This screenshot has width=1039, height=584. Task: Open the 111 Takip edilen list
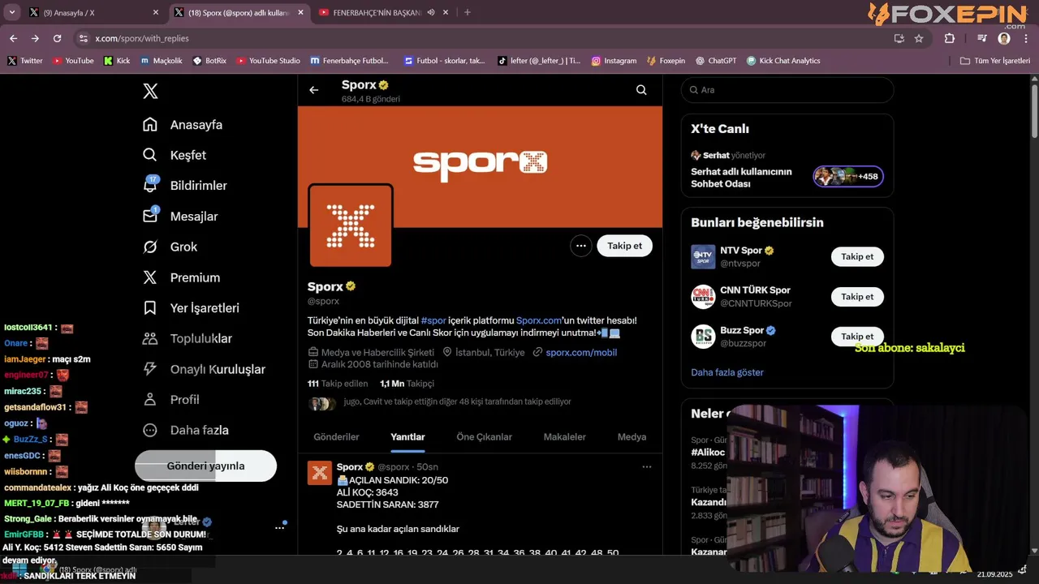click(338, 384)
